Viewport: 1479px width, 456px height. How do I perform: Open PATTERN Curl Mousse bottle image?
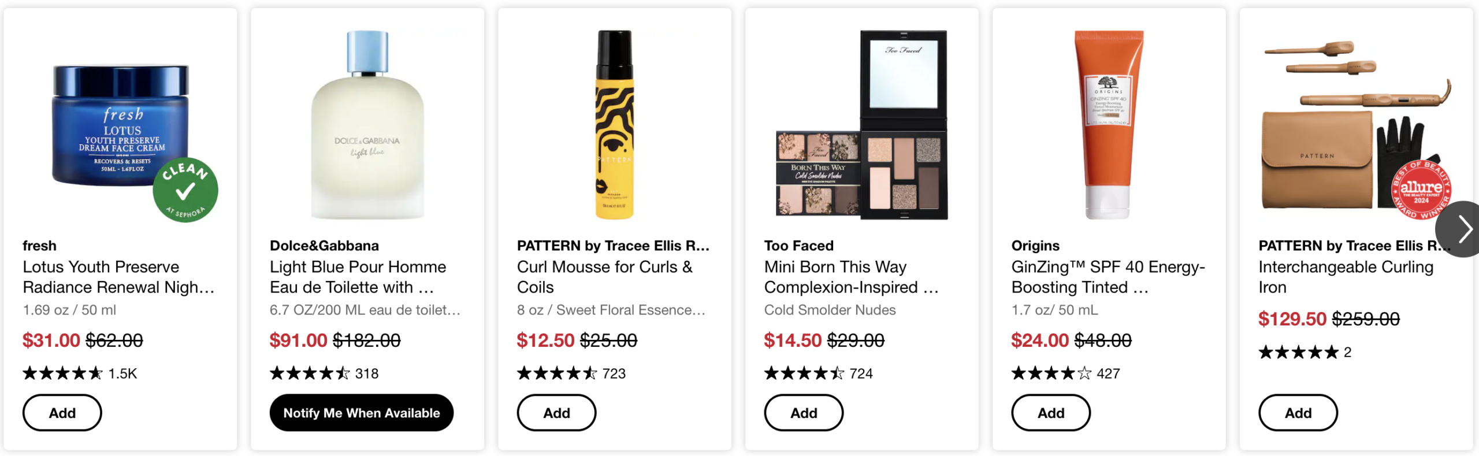614,124
